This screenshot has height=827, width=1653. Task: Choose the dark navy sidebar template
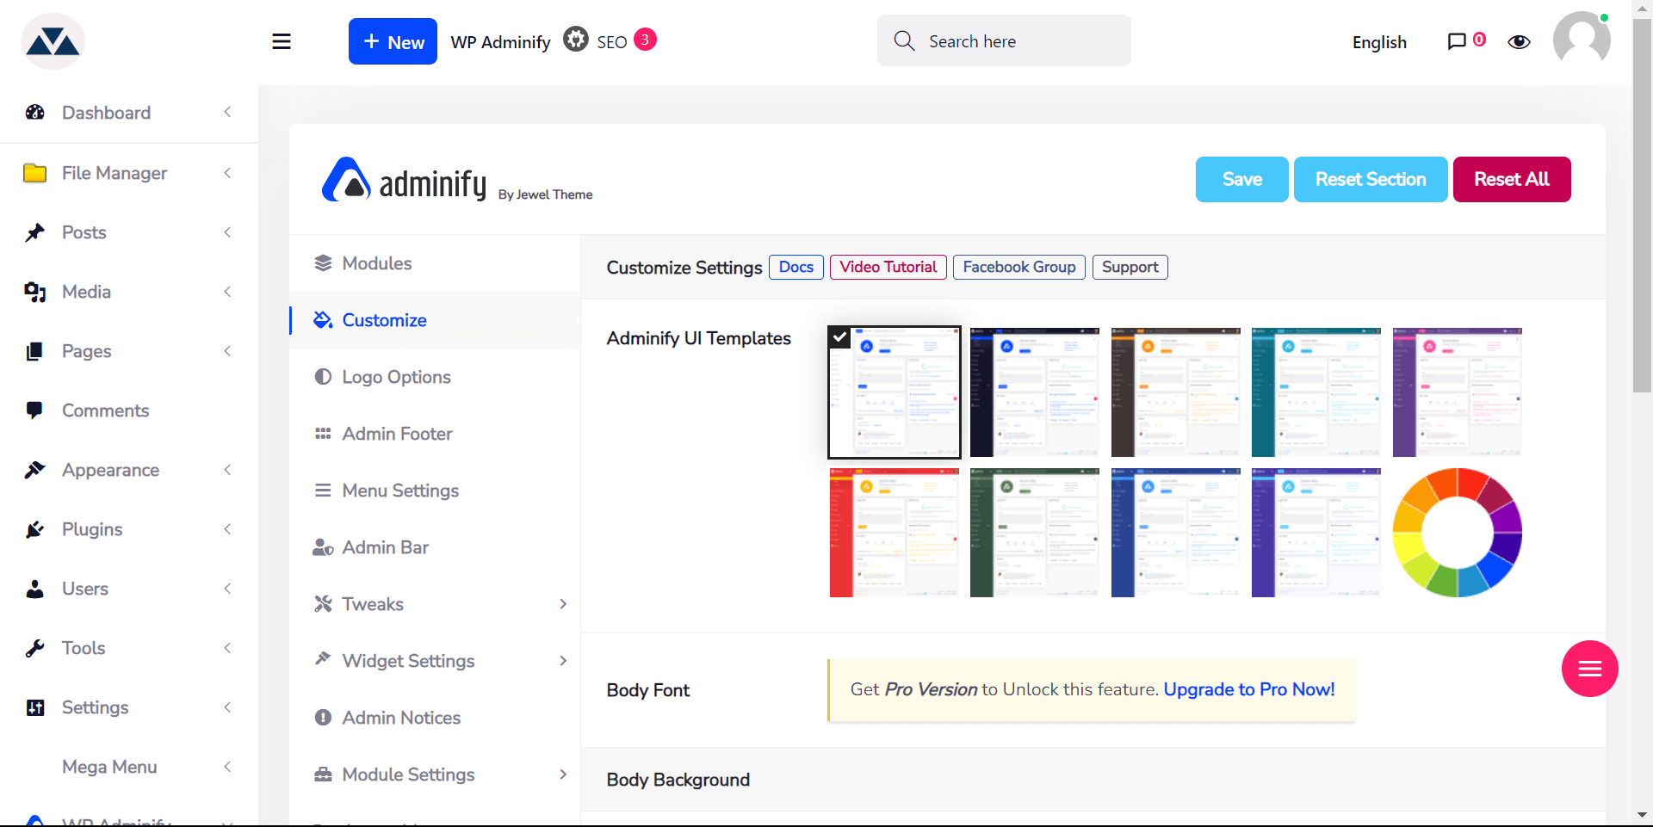click(x=1035, y=392)
